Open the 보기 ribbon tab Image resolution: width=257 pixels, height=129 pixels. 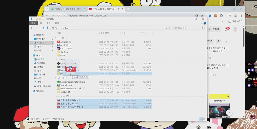[57, 23]
